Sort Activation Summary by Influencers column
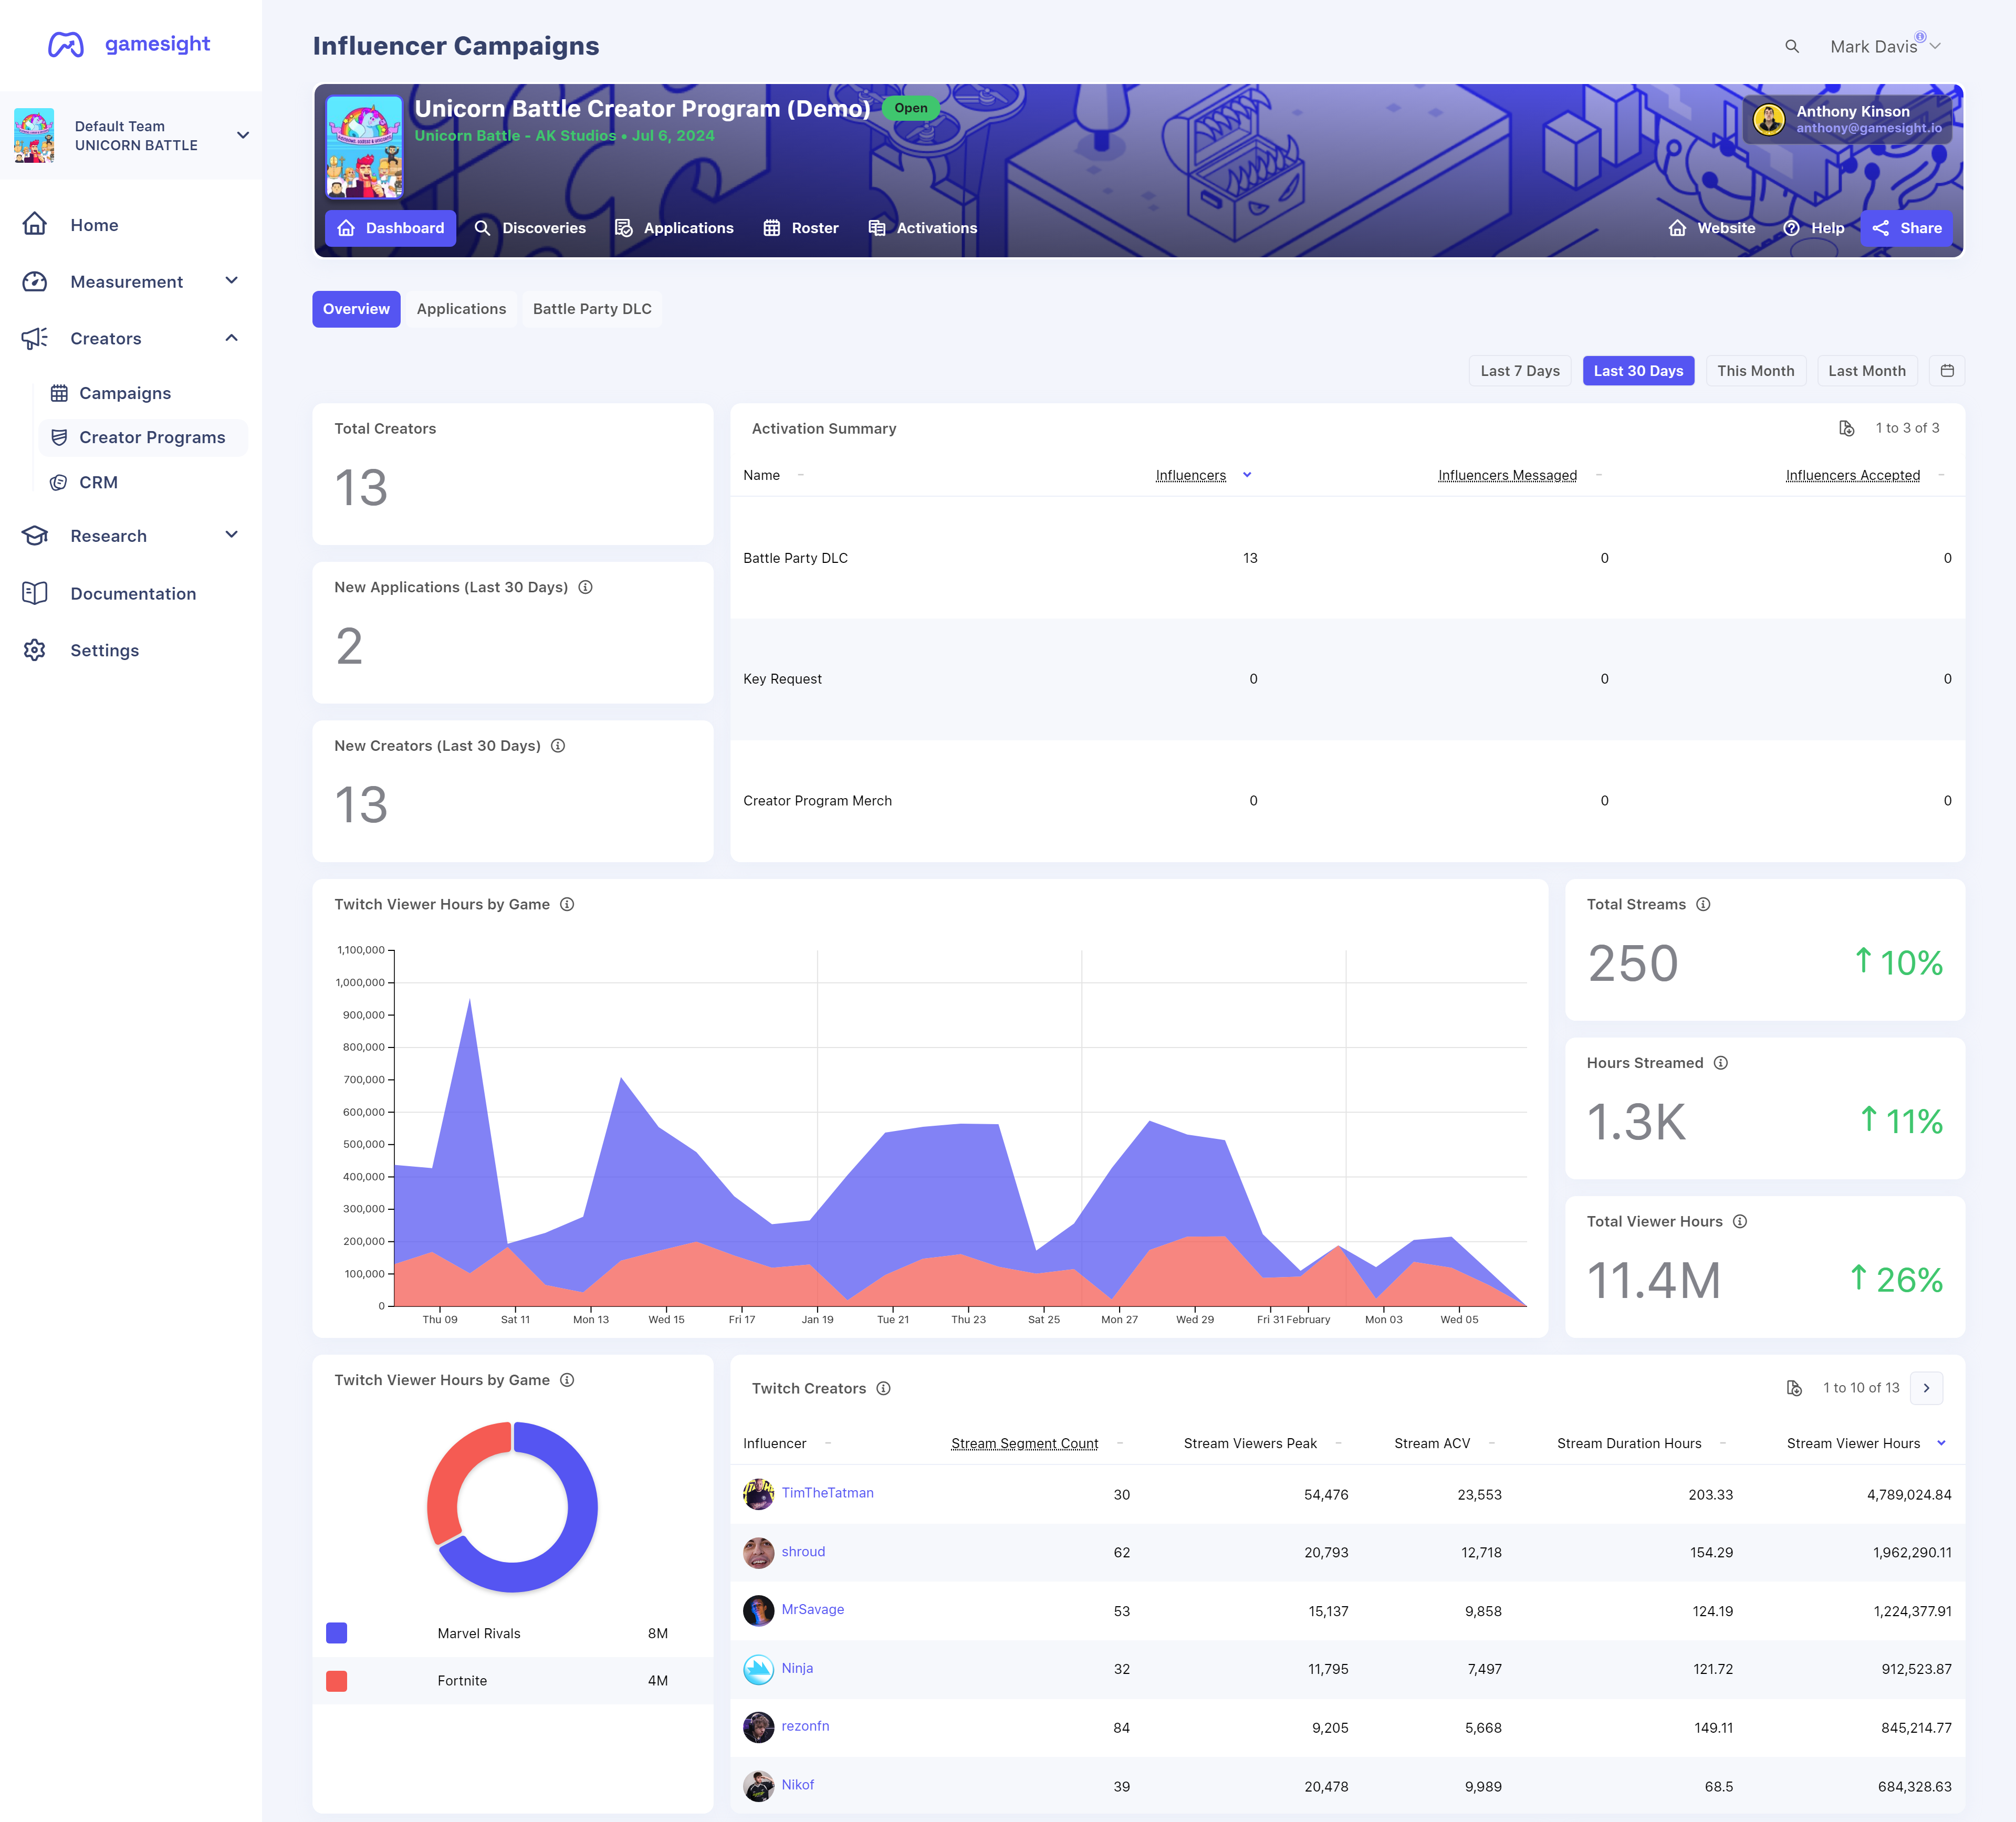Image resolution: width=2016 pixels, height=1822 pixels. [1190, 475]
